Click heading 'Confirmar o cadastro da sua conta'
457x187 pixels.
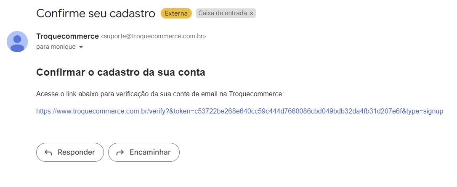pyautogui.click(x=121, y=72)
